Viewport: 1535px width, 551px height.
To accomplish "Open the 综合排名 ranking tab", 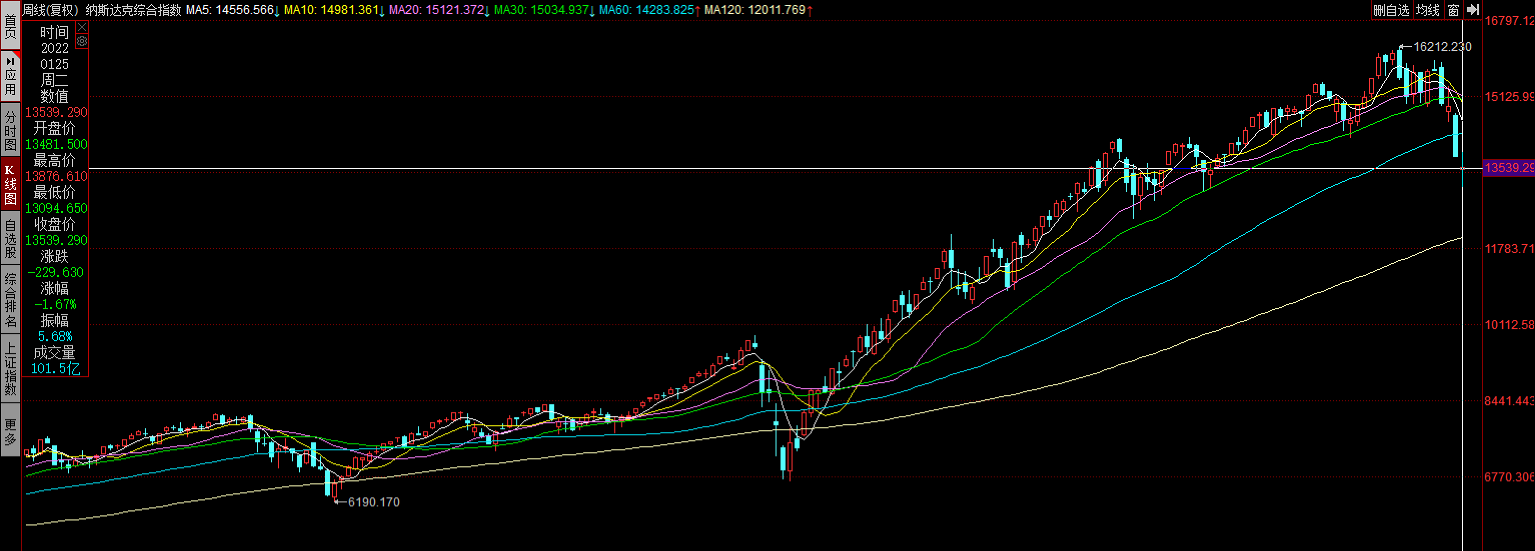I will (x=10, y=300).
